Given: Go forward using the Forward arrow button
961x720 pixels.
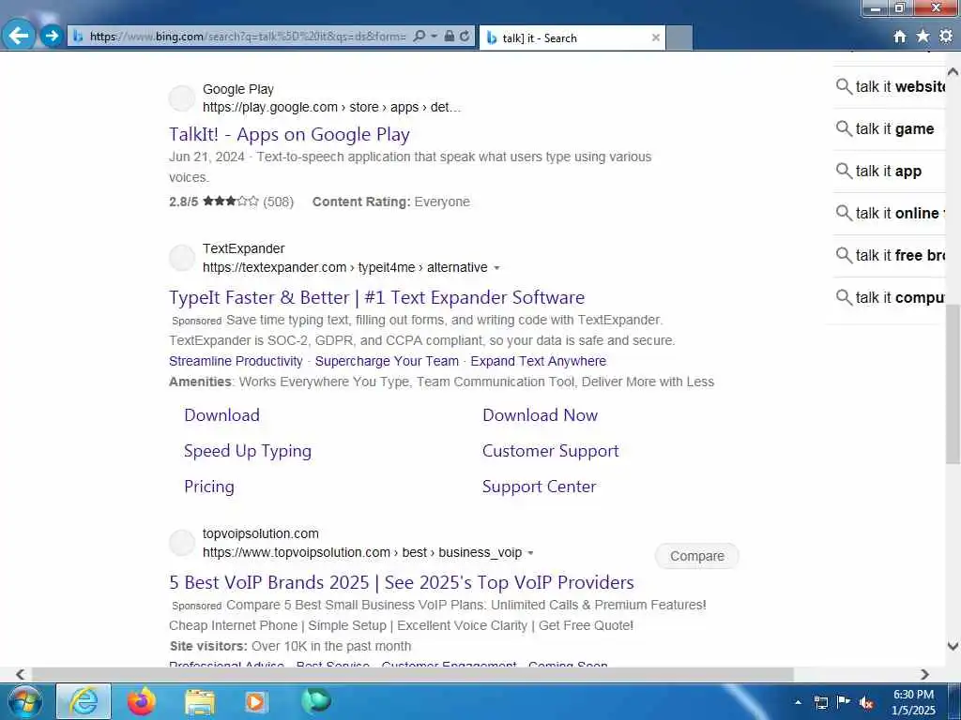Looking at the screenshot, I should coord(53,37).
